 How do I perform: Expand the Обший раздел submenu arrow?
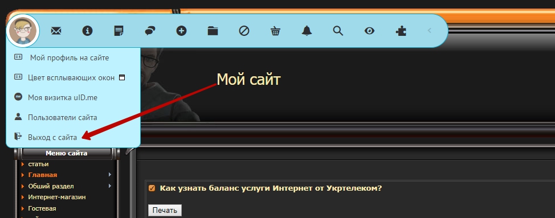110,186
